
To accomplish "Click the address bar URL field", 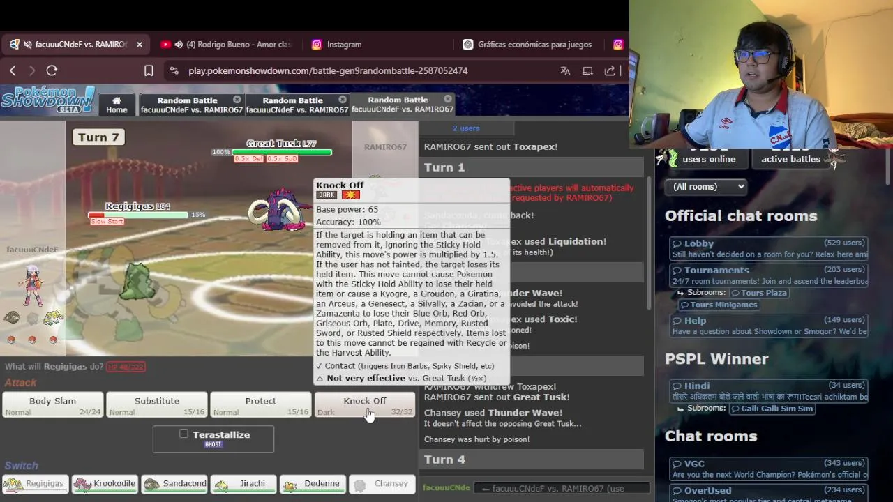I will point(328,70).
